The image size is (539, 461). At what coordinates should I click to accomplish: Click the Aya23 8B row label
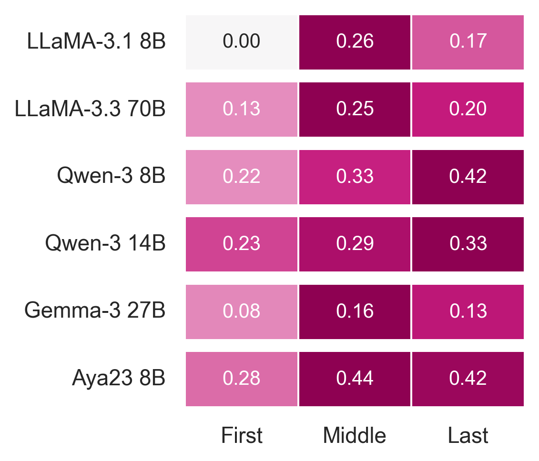tap(119, 379)
